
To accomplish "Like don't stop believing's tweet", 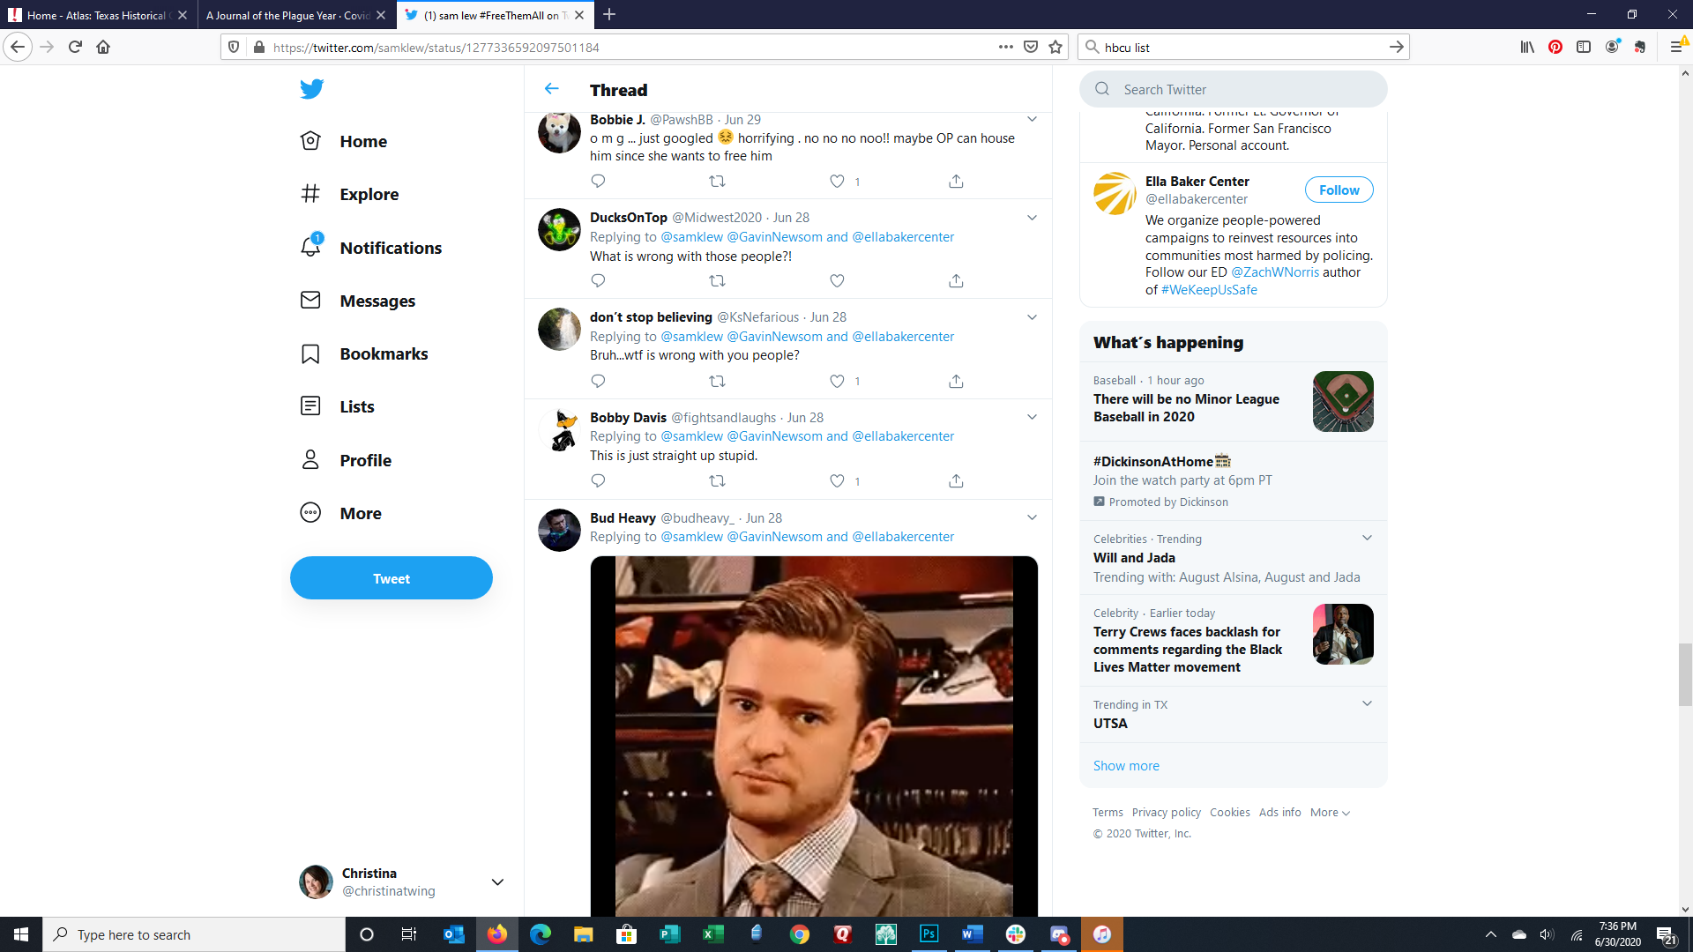I will (837, 381).
